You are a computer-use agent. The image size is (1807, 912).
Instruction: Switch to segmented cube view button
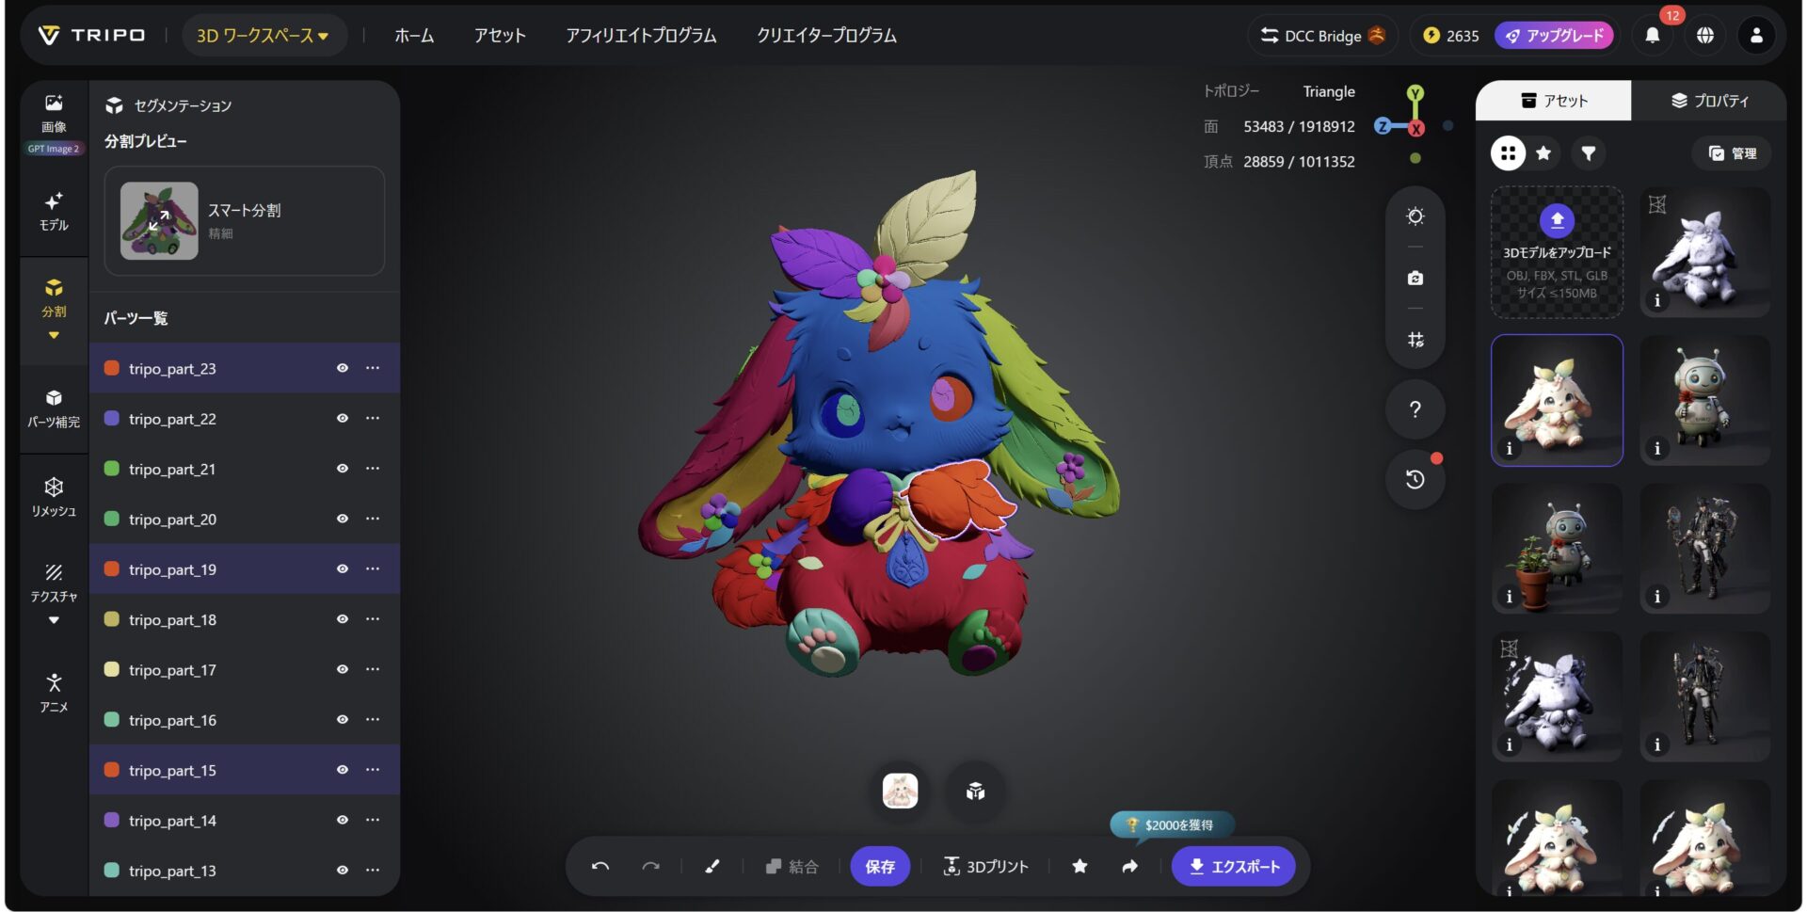(x=975, y=792)
